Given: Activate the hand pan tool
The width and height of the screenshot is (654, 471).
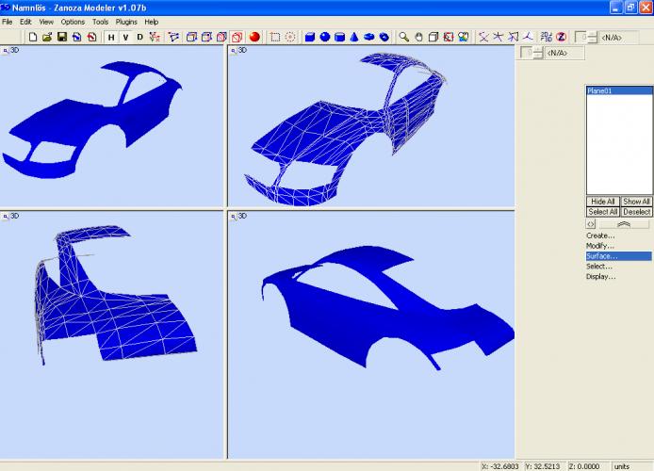Looking at the screenshot, I should click(x=418, y=37).
